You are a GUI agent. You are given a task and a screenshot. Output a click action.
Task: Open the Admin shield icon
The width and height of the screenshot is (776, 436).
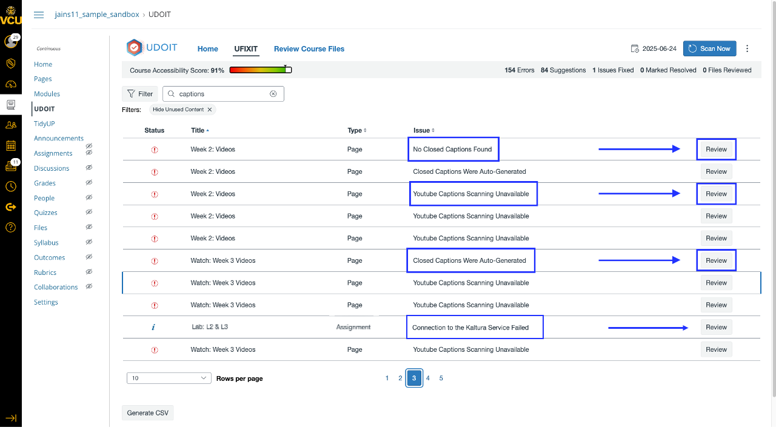pos(10,63)
